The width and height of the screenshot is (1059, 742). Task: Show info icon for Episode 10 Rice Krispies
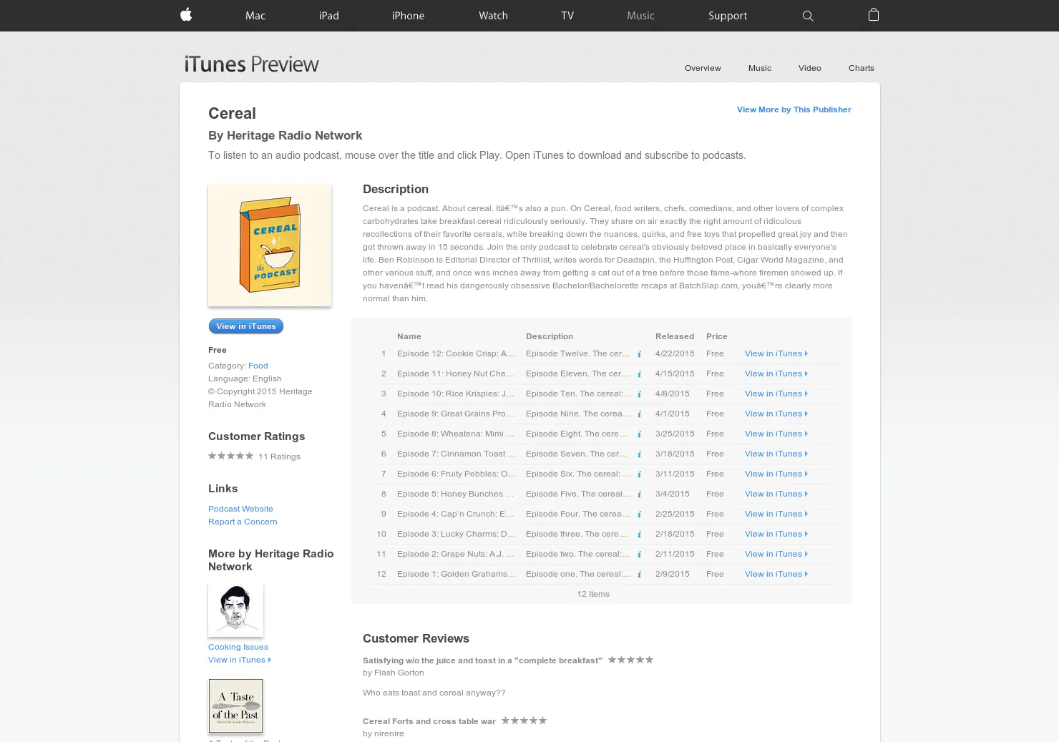[639, 394]
